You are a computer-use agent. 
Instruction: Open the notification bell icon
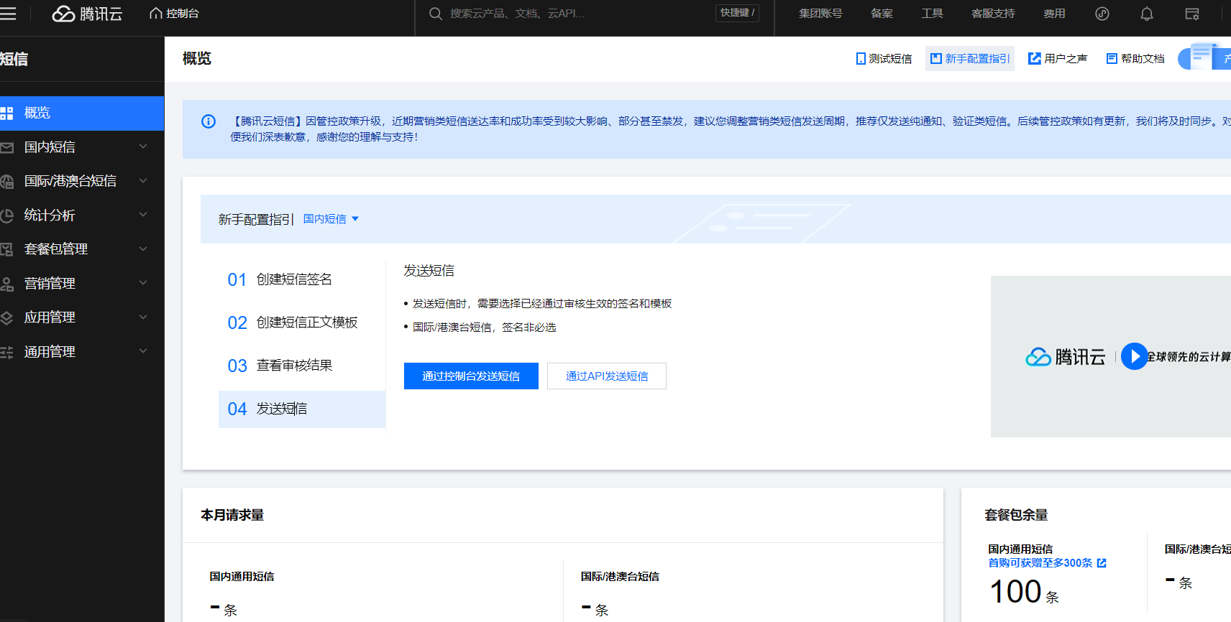point(1147,14)
